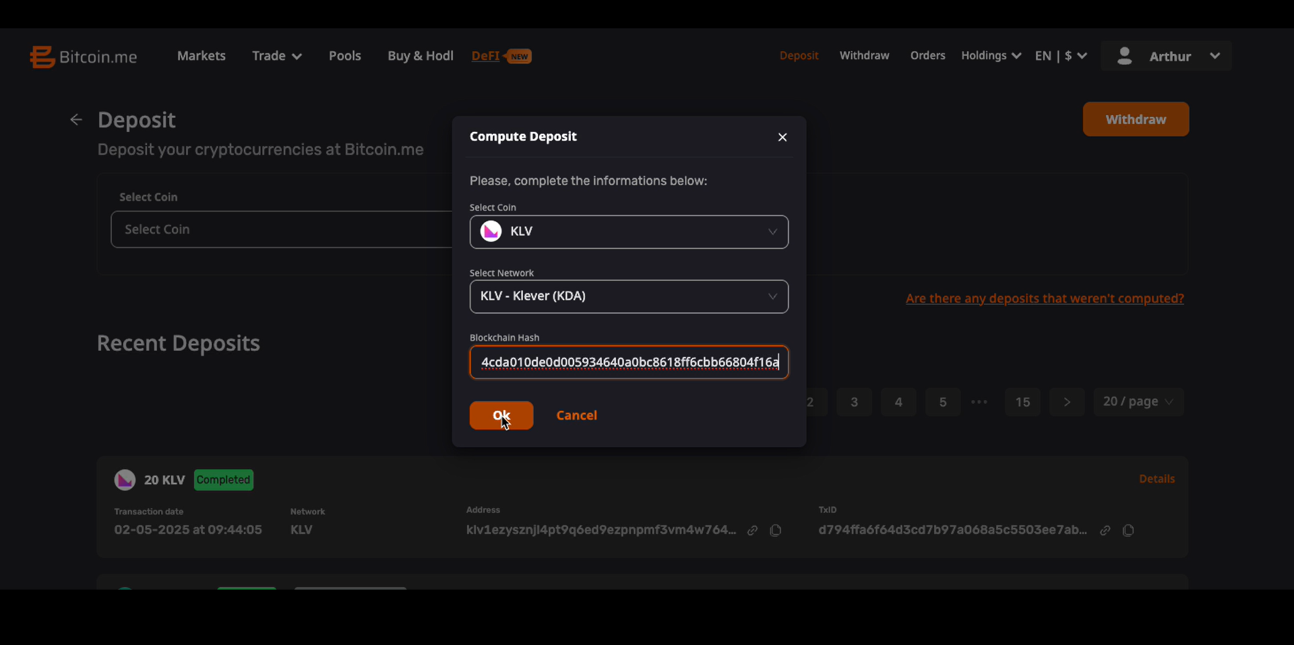Open the EN | $ language currency selector
The image size is (1294, 645).
pos(1061,56)
